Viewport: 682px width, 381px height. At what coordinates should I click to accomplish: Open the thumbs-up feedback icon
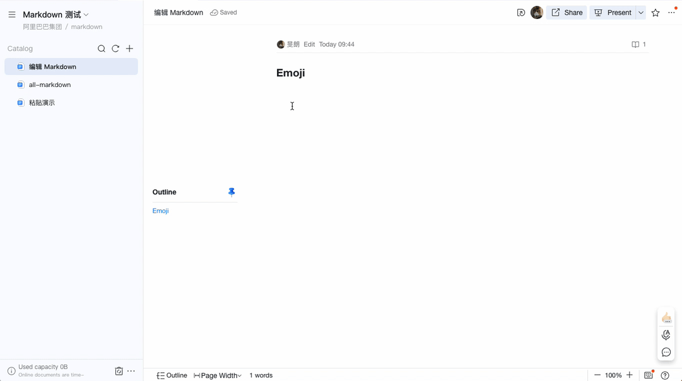[666, 318]
